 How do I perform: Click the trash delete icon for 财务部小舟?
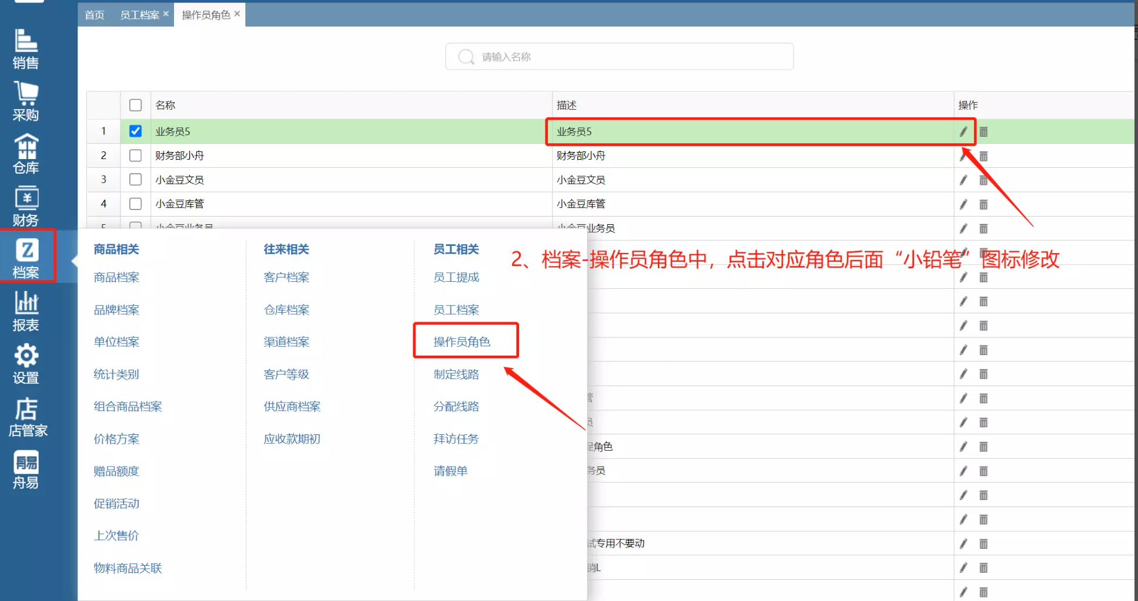point(983,156)
